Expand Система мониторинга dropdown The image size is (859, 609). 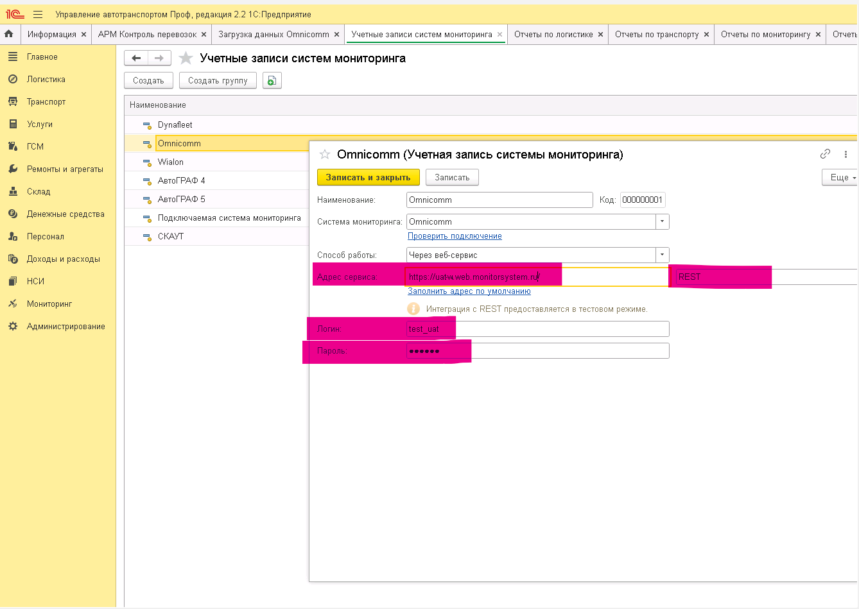pos(662,221)
